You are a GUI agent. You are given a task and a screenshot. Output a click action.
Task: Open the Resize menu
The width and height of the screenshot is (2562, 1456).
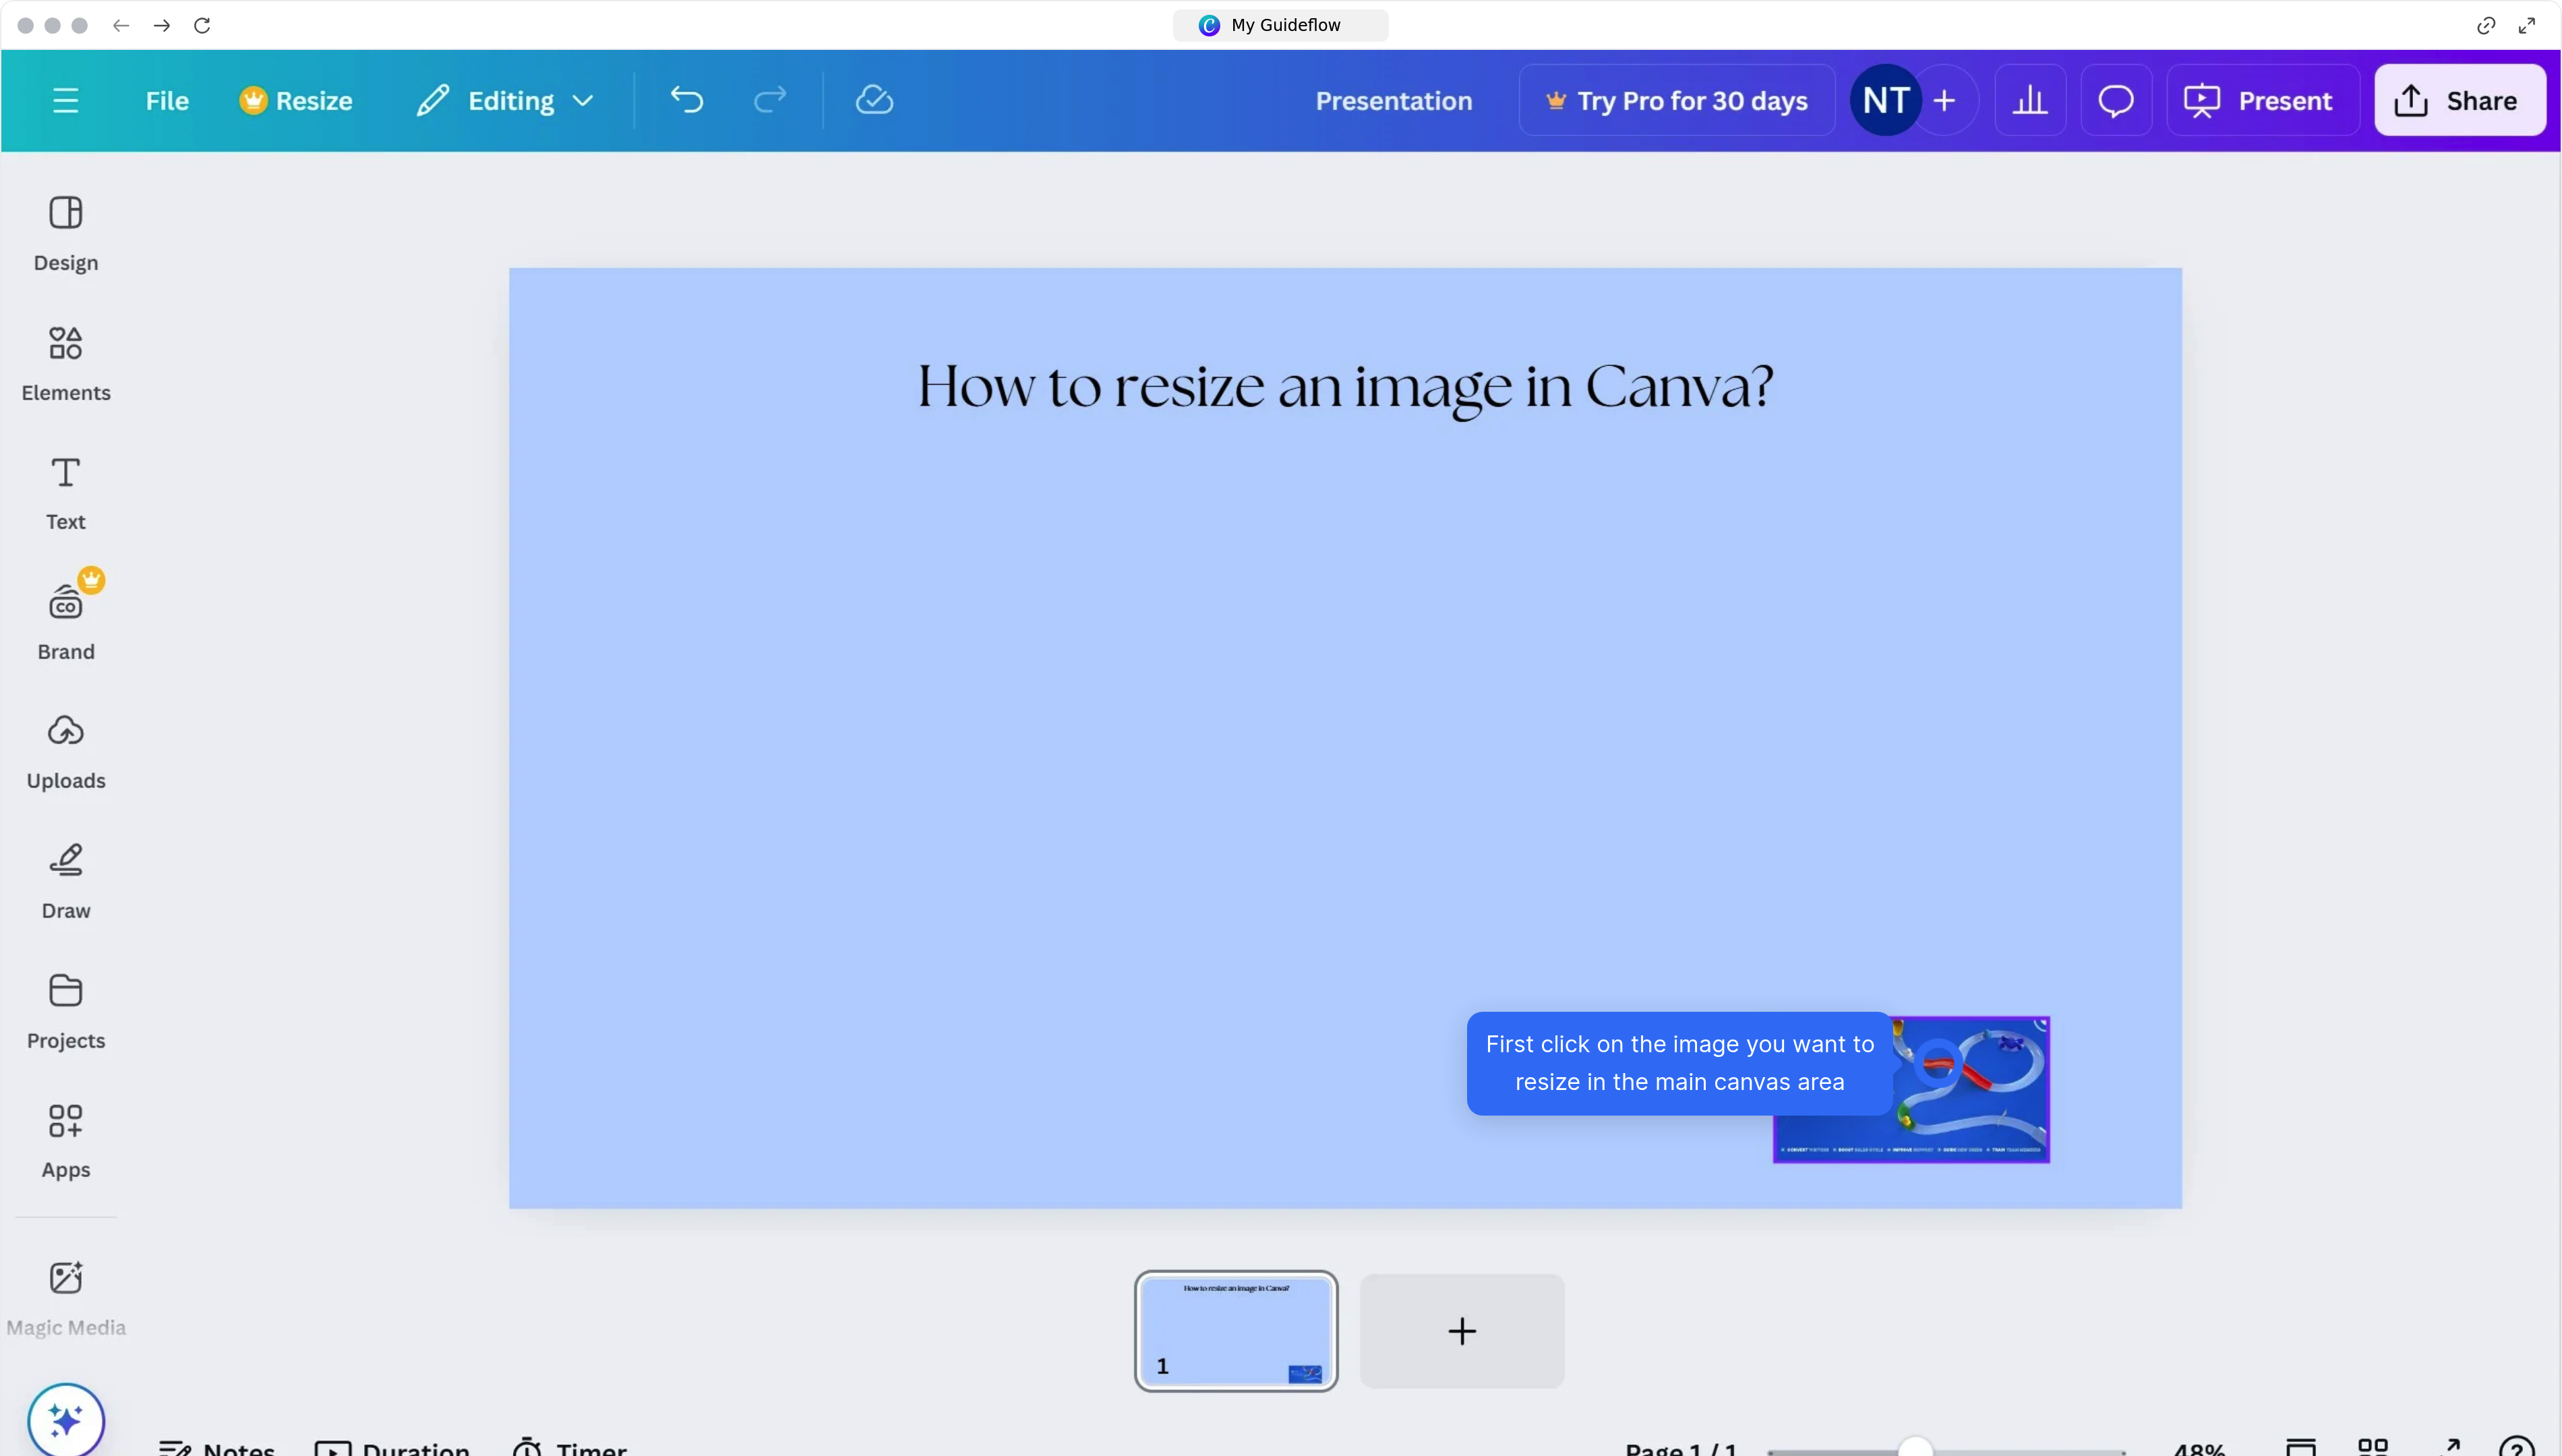[x=297, y=99]
